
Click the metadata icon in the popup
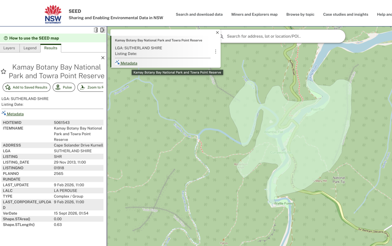point(117,62)
